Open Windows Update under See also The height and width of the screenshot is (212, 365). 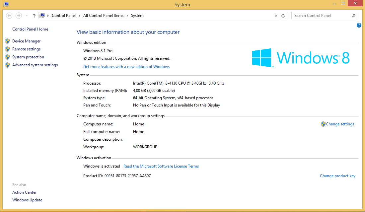pos(27,200)
